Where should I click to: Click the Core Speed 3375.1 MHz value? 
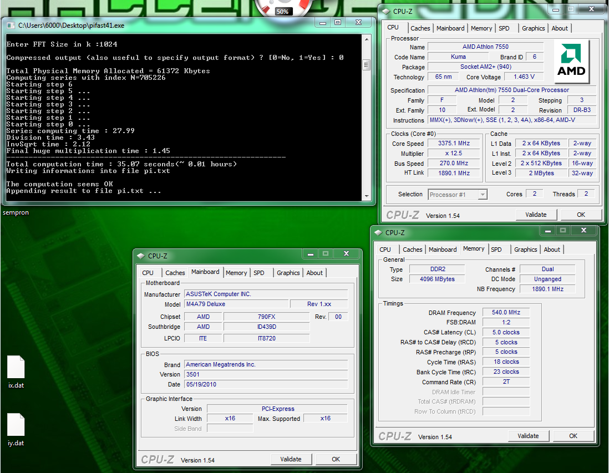pyautogui.click(x=454, y=143)
